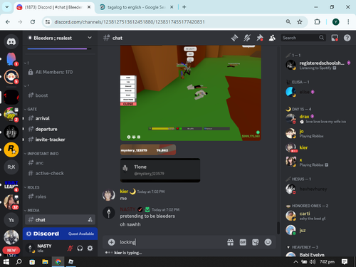356x267 pixels.
Task: Open the roles channel
Action: point(60,197)
